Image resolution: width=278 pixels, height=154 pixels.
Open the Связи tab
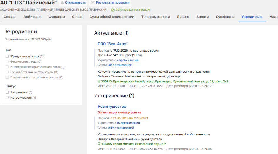pyautogui.click(x=77, y=17)
